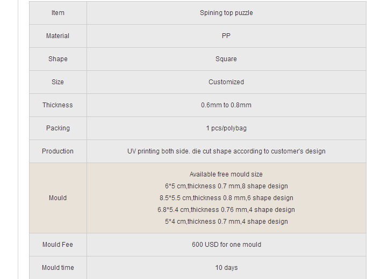Click 'Available free mould size' heading
This screenshot has height=279, width=367.
click(226, 174)
